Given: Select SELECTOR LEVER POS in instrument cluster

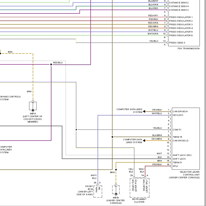Looking at the screenshot, I should coord(134,185).
